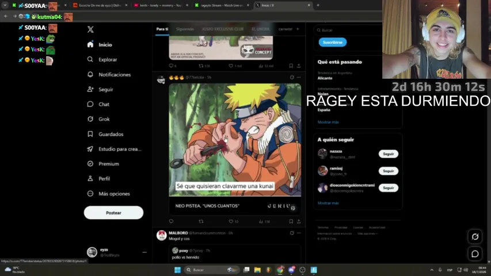Open Inicio in the X sidebar
491x276 pixels.
pyautogui.click(x=100, y=45)
